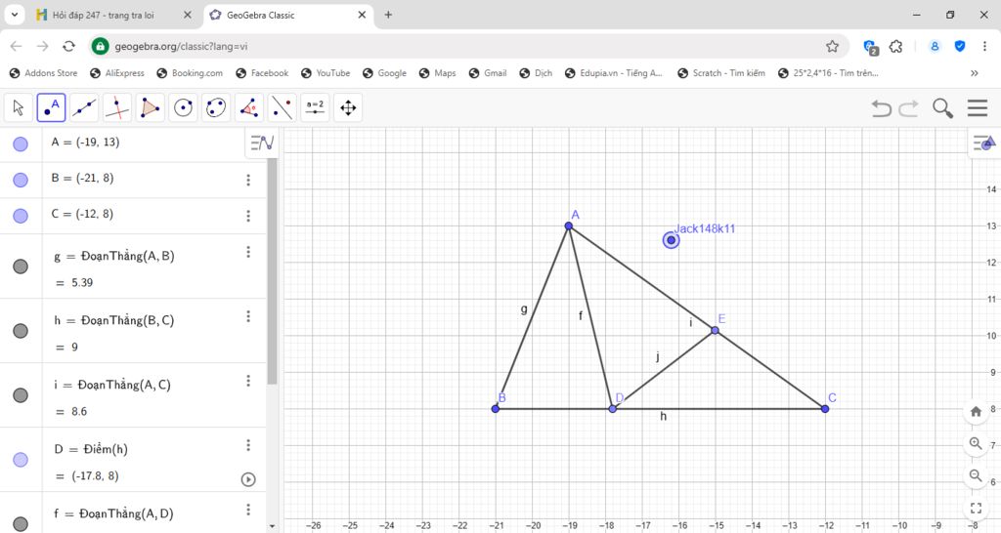Screen dimensions: 1001x533
Task: Toggle visibility of segment g
Action: [21, 266]
